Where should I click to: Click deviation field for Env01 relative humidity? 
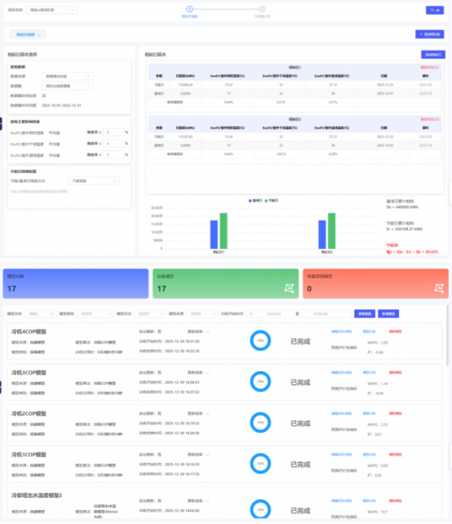click(x=113, y=132)
